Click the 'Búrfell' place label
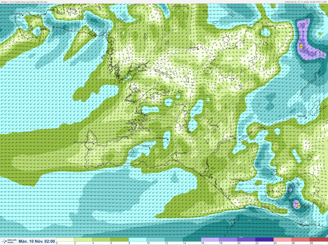 (x=261, y=127)
